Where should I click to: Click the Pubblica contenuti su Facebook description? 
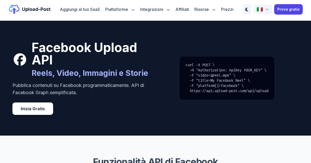(x=78, y=89)
